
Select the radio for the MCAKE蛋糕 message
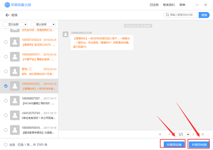pos(6,100)
